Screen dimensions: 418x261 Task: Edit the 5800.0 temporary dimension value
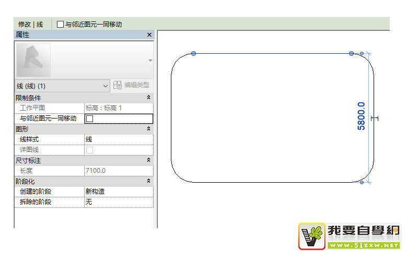pos(361,116)
